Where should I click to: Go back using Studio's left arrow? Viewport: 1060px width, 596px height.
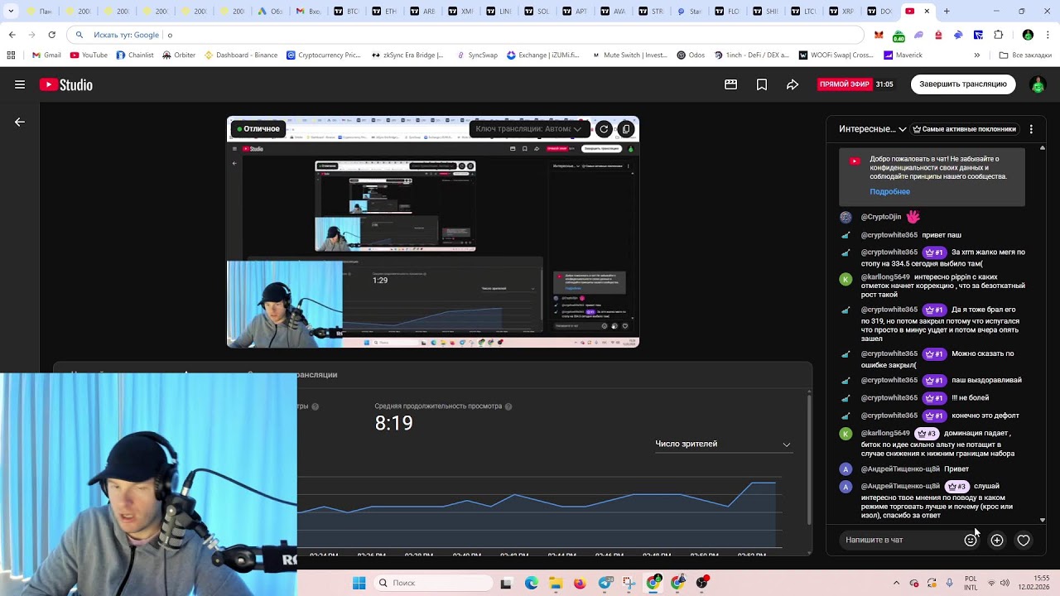point(20,122)
